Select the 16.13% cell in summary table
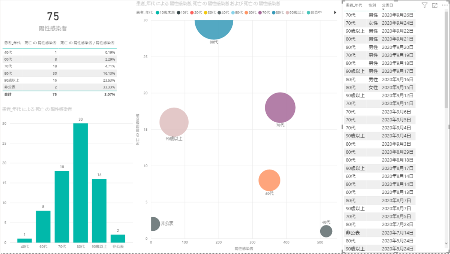Viewport: 450px width, 254px height. pos(109,73)
